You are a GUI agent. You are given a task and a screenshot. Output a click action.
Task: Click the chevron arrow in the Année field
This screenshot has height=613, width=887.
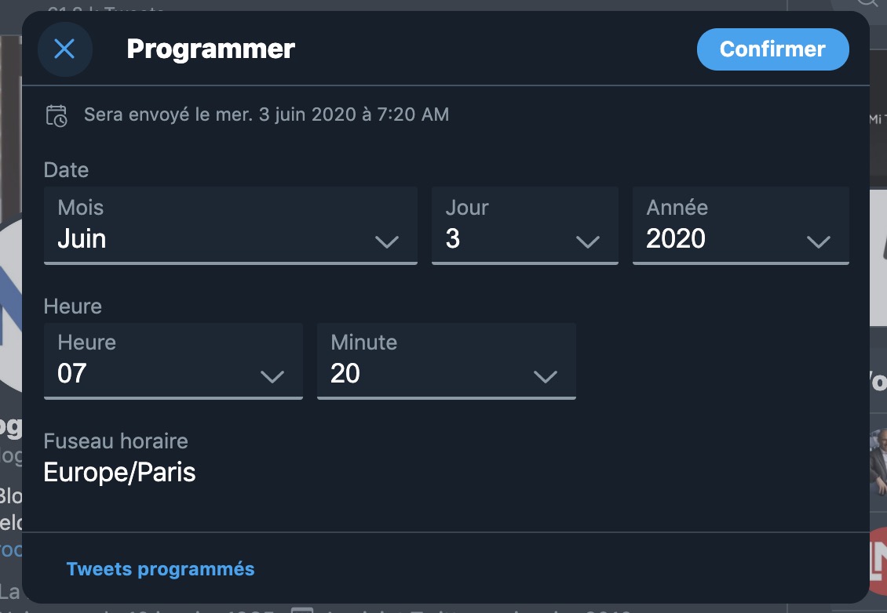coord(819,241)
